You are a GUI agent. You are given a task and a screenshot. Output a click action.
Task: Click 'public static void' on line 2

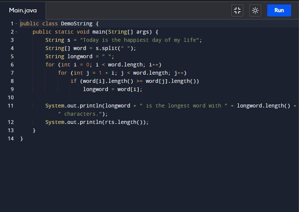[x=61, y=32]
